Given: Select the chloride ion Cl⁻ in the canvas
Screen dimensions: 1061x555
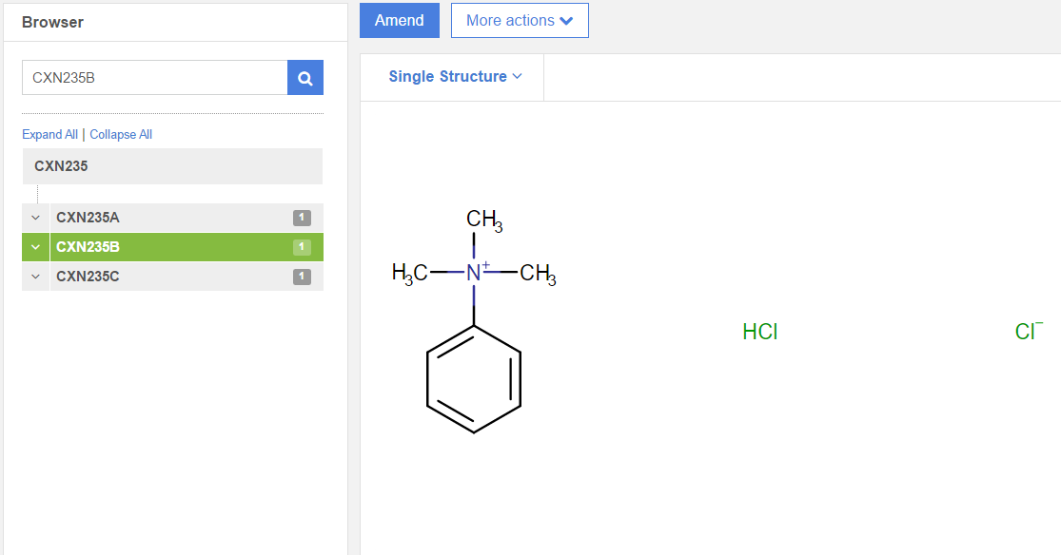Looking at the screenshot, I should point(1028,332).
